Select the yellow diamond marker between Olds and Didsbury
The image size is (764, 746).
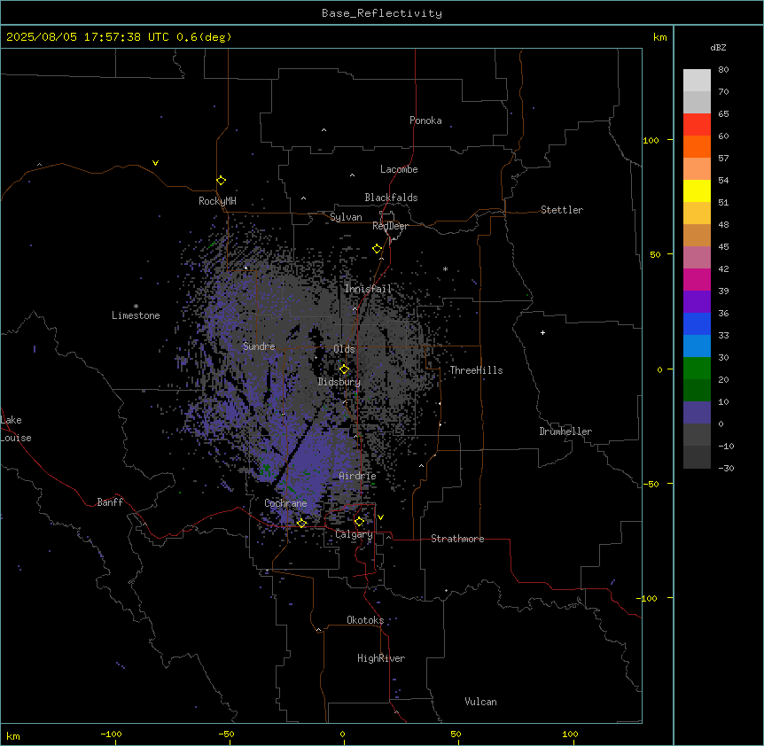[344, 369]
